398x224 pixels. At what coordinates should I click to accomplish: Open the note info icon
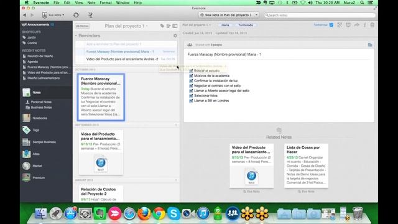point(365,25)
